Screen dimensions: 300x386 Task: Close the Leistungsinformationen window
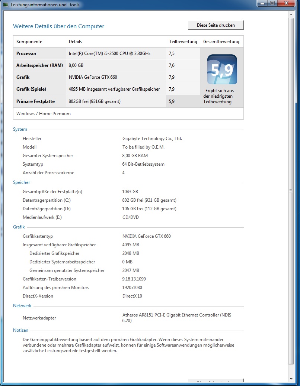coord(286,3)
